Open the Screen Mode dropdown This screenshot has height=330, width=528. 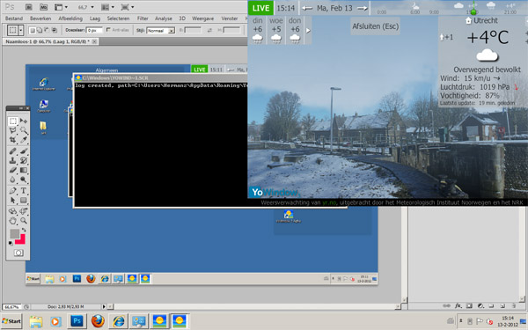point(128,7)
